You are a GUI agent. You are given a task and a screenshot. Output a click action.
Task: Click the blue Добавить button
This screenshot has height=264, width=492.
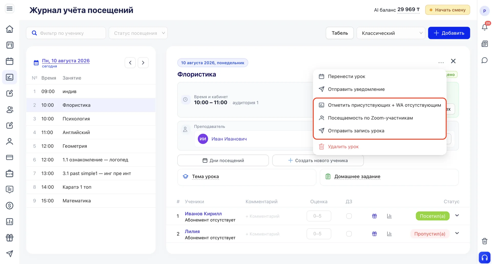coord(449,33)
